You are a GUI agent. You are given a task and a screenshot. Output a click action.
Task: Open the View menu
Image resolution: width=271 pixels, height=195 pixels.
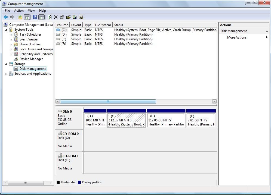point(32,11)
